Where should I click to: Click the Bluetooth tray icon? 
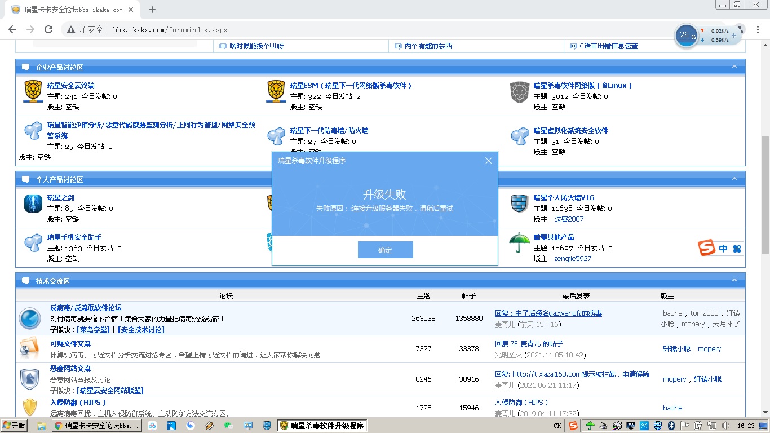click(671, 426)
